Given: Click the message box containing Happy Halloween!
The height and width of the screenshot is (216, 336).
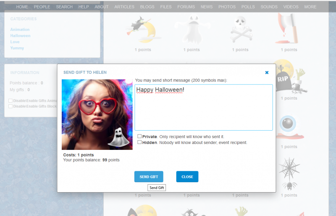Looking at the screenshot, I should (x=204, y=107).
